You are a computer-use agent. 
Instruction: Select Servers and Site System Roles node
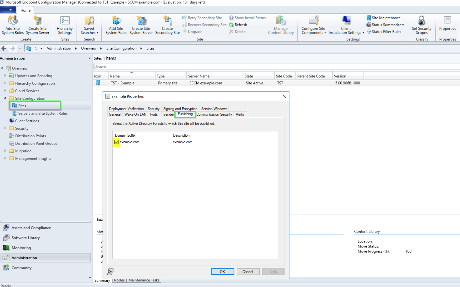tap(43, 114)
